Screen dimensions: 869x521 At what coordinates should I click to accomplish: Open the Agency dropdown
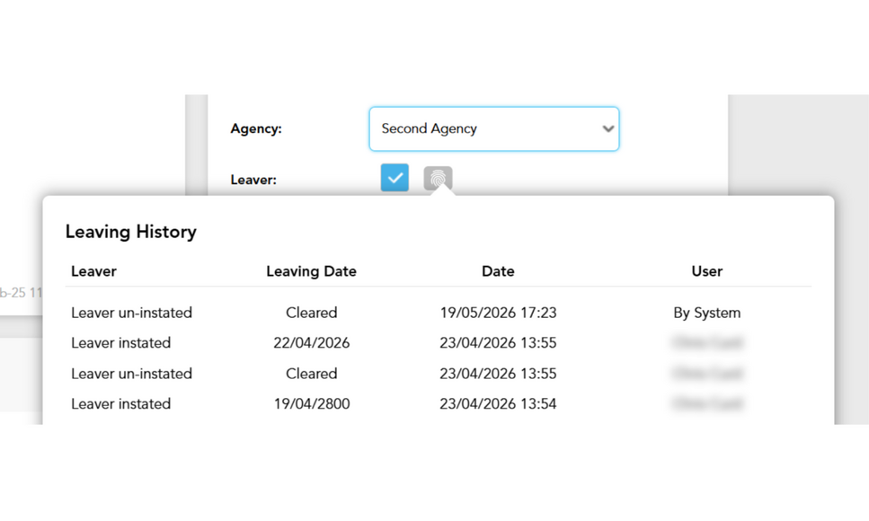click(x=493, y=128)
